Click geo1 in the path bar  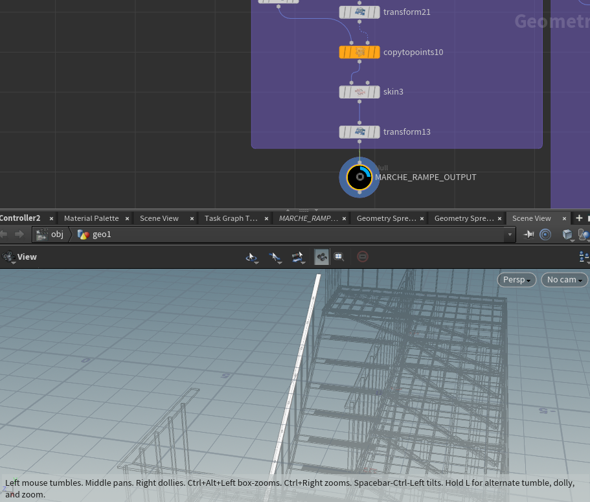click(x=102, y=234)
